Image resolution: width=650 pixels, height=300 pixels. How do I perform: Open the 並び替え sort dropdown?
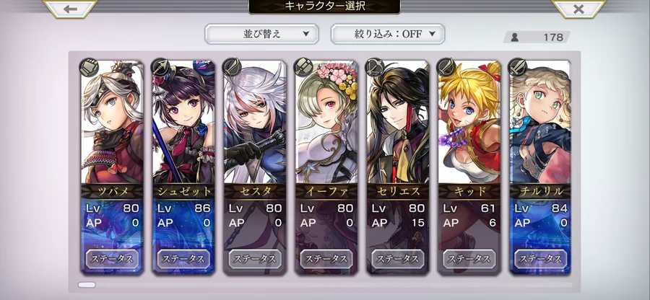click(x=261, y=34)
